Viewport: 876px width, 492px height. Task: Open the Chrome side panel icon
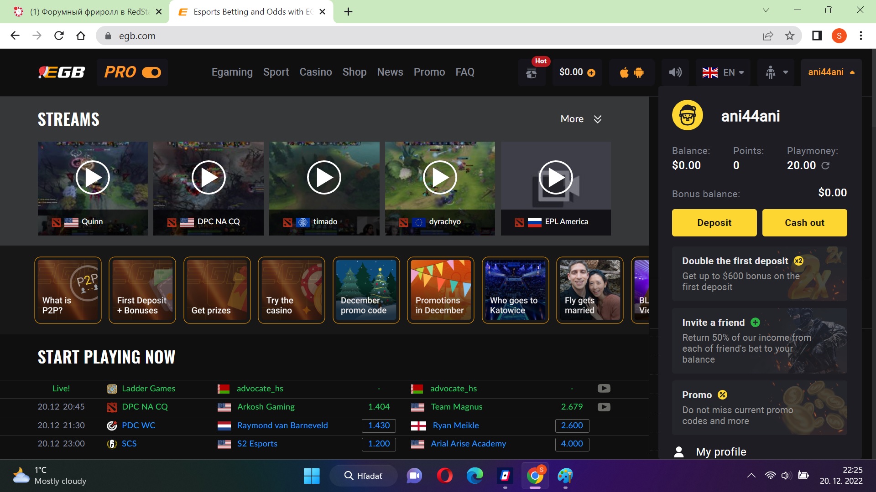tap(817, 36)
